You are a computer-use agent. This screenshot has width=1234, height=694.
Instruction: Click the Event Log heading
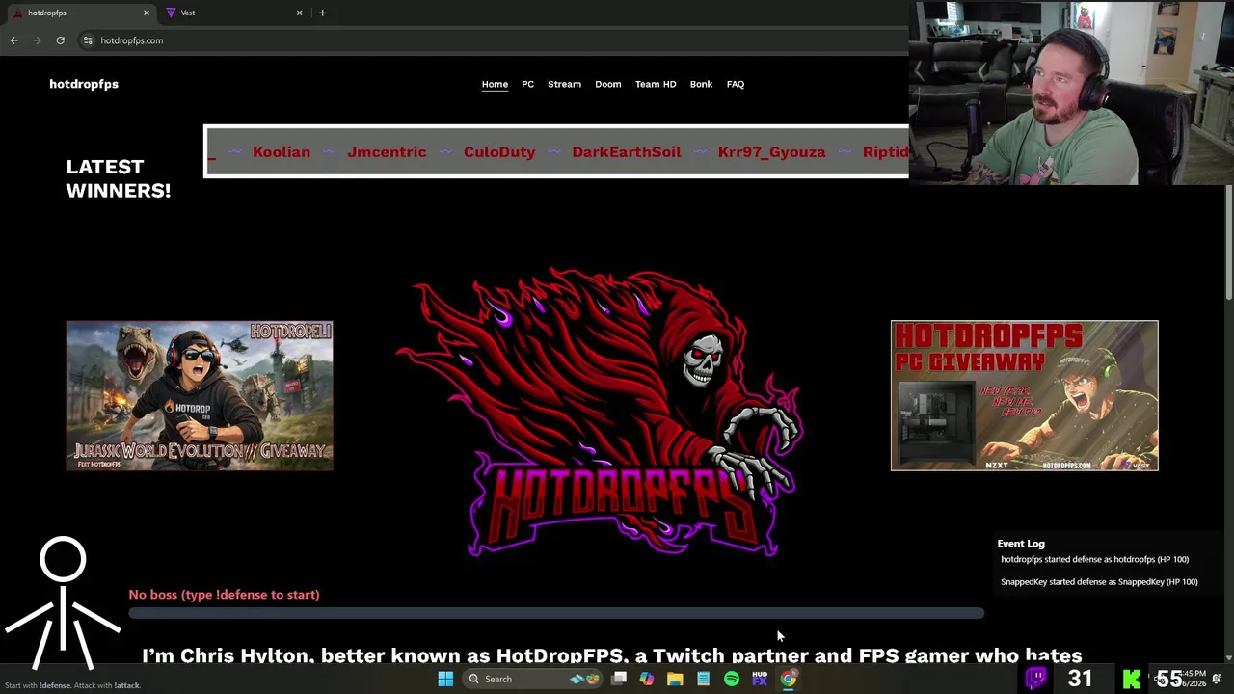point(1021,544)
